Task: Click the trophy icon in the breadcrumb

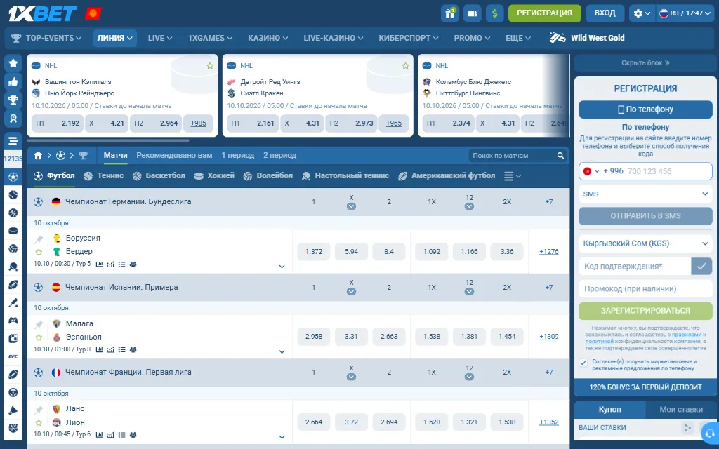Action: [x=83, y=156]
